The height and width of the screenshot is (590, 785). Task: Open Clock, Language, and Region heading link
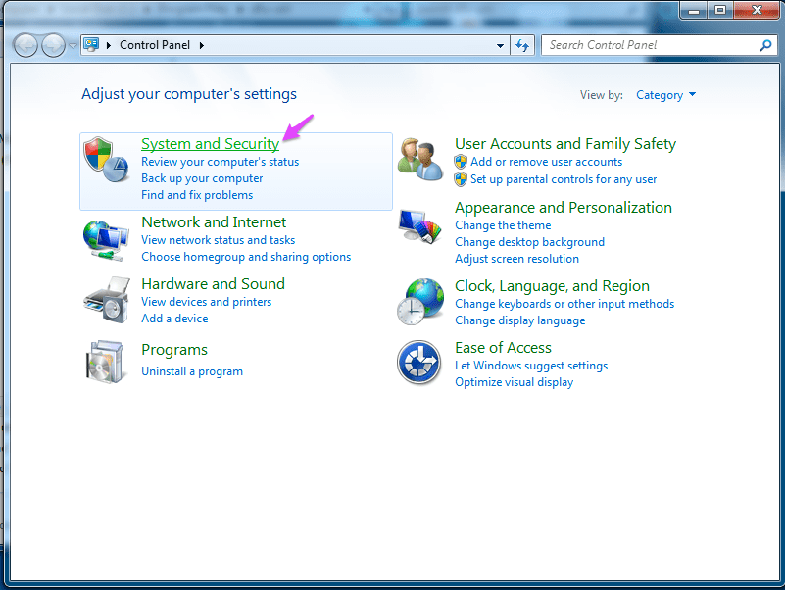coord(552,286)
